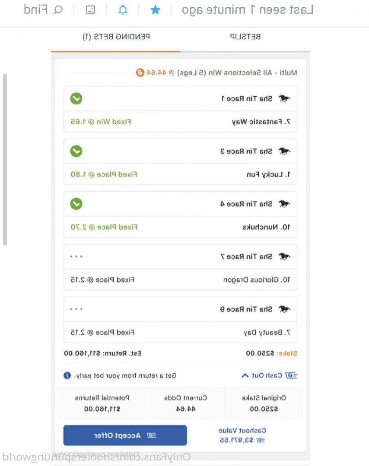Viewport: 369px width, 466px height.
Task: Click the info icon beside early return text
Action: (x=67, y=375)
